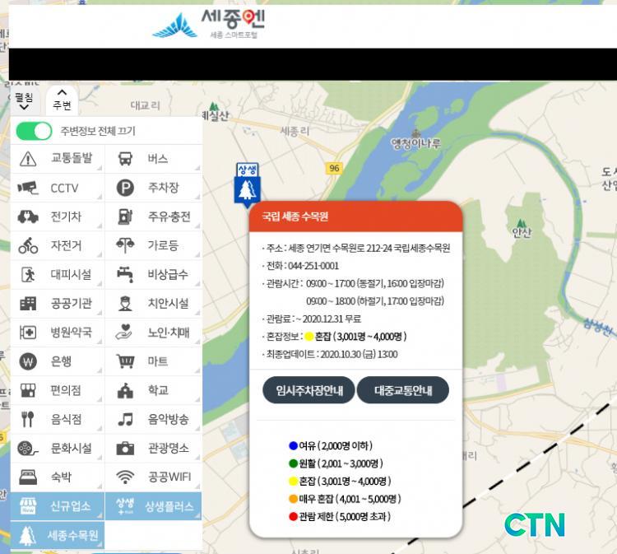Image resolution: width=617 pixels, height=554 pixels.
Task: Click the 대교리 map label
Action: pos(145,105)
